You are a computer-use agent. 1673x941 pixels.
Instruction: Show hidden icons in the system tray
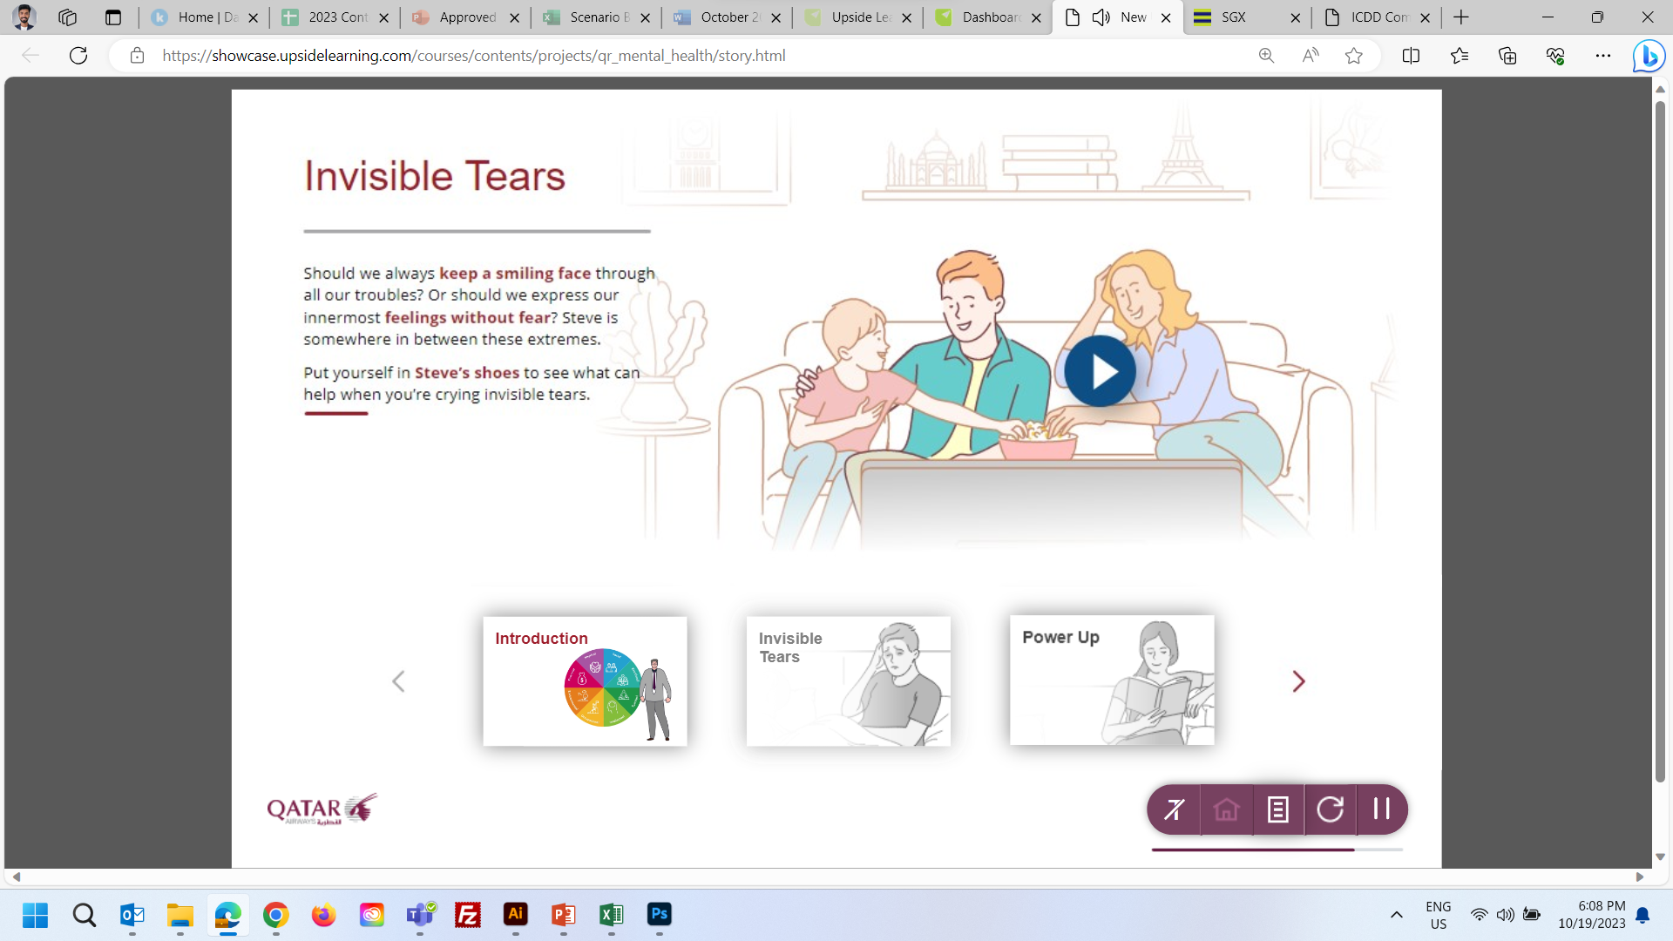pos(1398,915)
